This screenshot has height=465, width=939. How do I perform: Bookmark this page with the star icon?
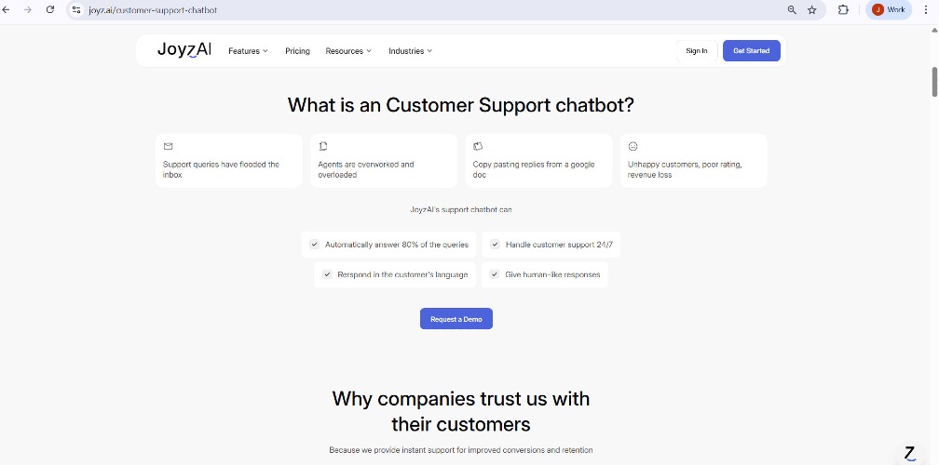812,10
